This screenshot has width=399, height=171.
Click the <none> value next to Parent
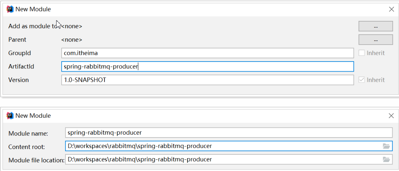tap(72, 40)
